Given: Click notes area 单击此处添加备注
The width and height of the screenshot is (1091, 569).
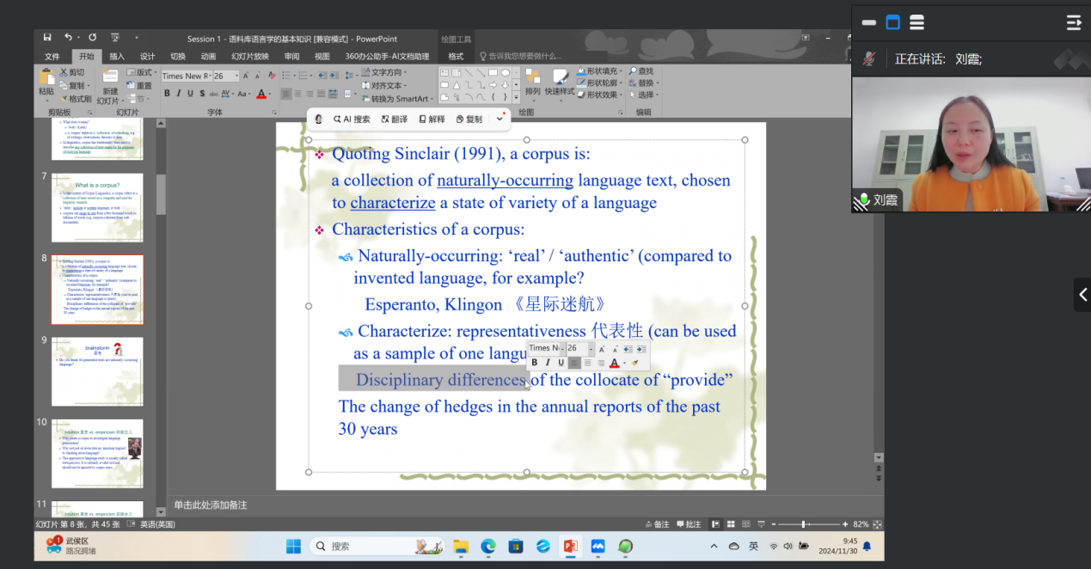Looking at the screenshot, I should pyautogui.click(x=211, y=505).
